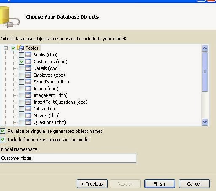
Task: Check the ImagePath (dbo) checkbox
Action: [x=21, y=95]
